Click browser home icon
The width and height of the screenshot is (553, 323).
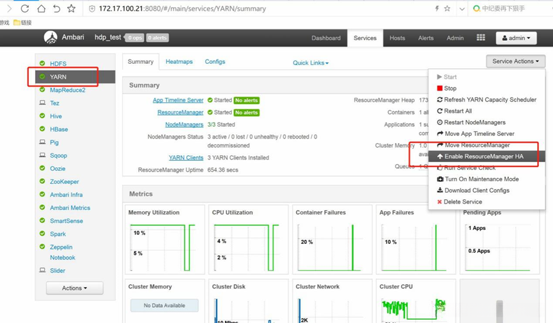pyautogui.click(x=42, y=8)
